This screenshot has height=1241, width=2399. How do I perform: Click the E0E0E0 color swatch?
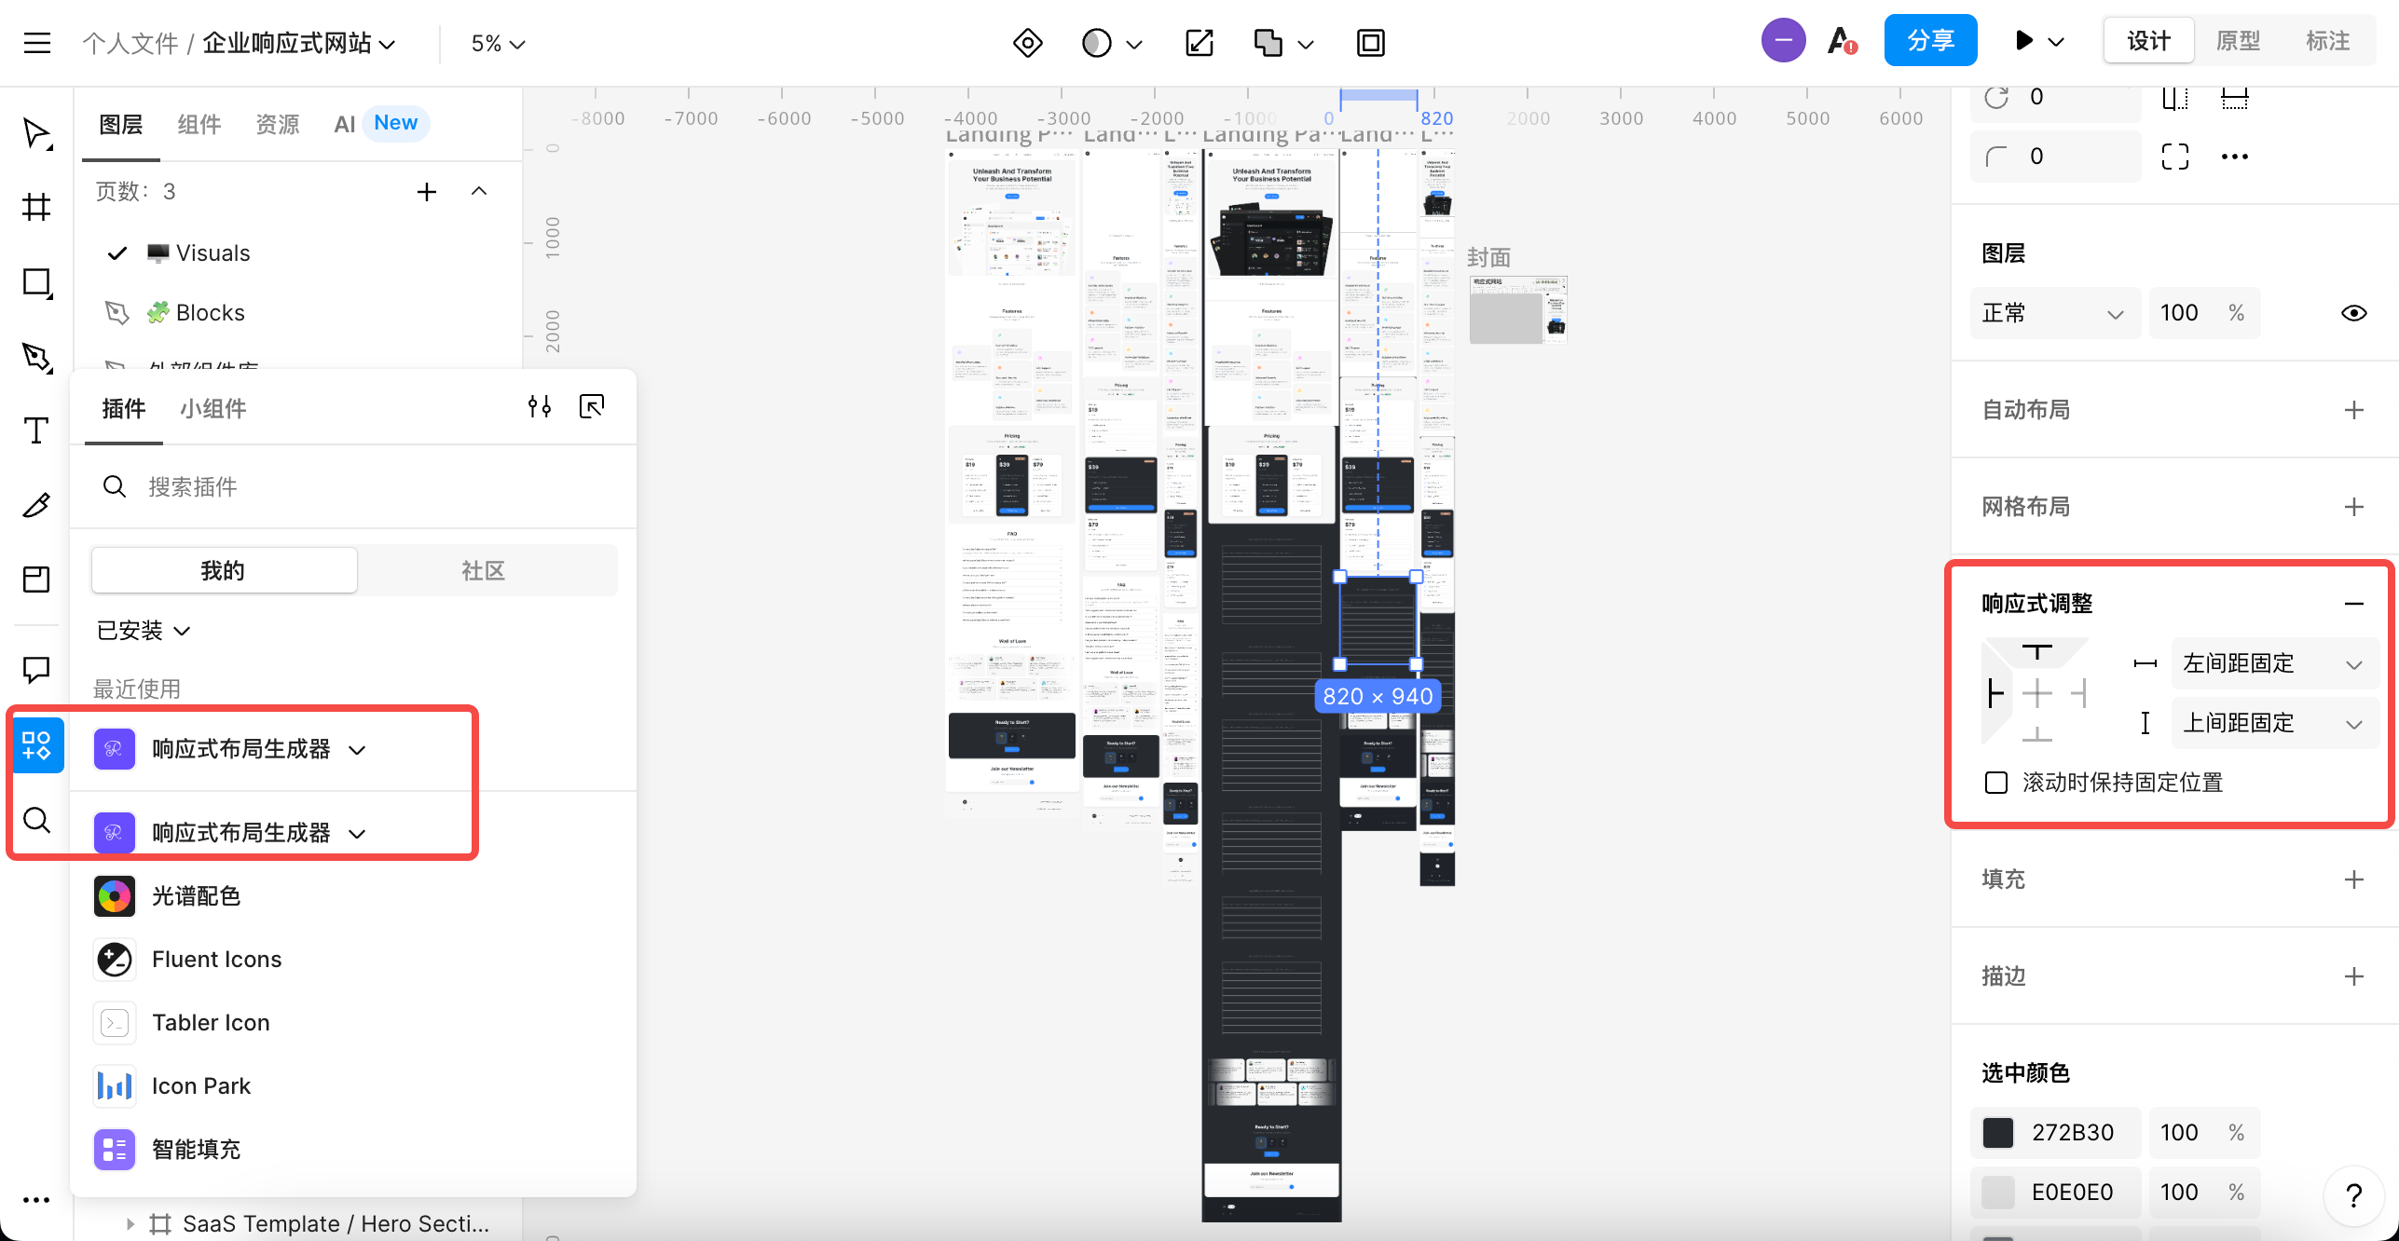[x=1997, y=1193]
